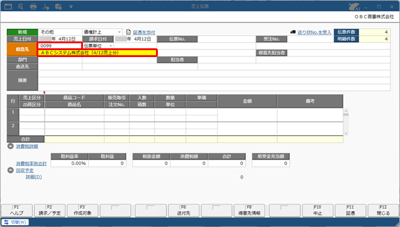This screenshot has height=227, width=400.
Task: Click the 明細件数 value 4
Action: pyautogui.click(x=374, y=39)
